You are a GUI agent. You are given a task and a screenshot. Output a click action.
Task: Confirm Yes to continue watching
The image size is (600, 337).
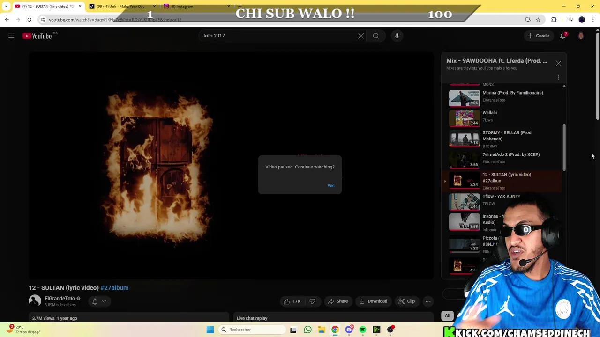(331, 186)
